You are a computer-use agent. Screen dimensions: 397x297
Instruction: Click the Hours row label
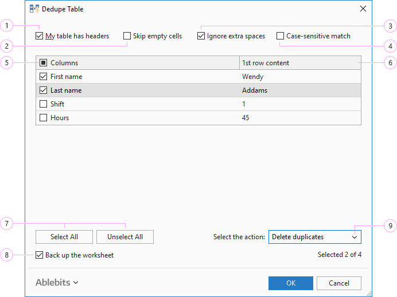60,118
